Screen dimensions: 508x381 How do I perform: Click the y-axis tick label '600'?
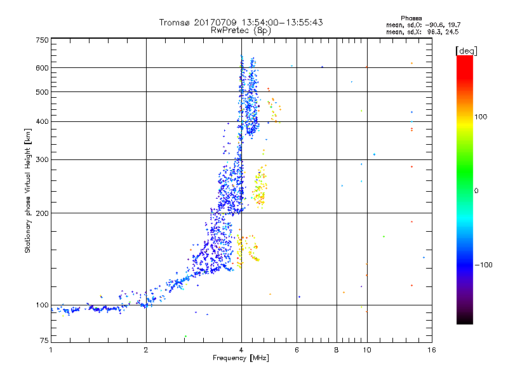[x=42, y=68]
